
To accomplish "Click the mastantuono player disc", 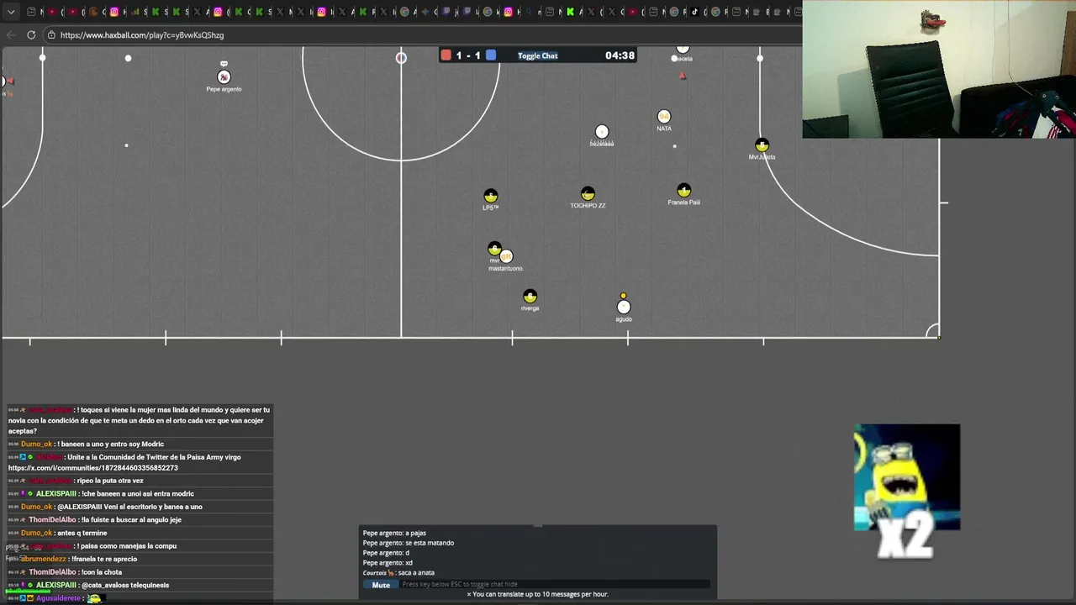I will [506, 256].
